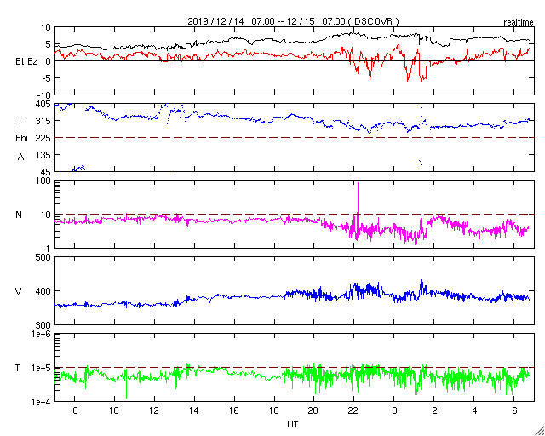Click the '315' tick on Phi panel

(43, 121)
